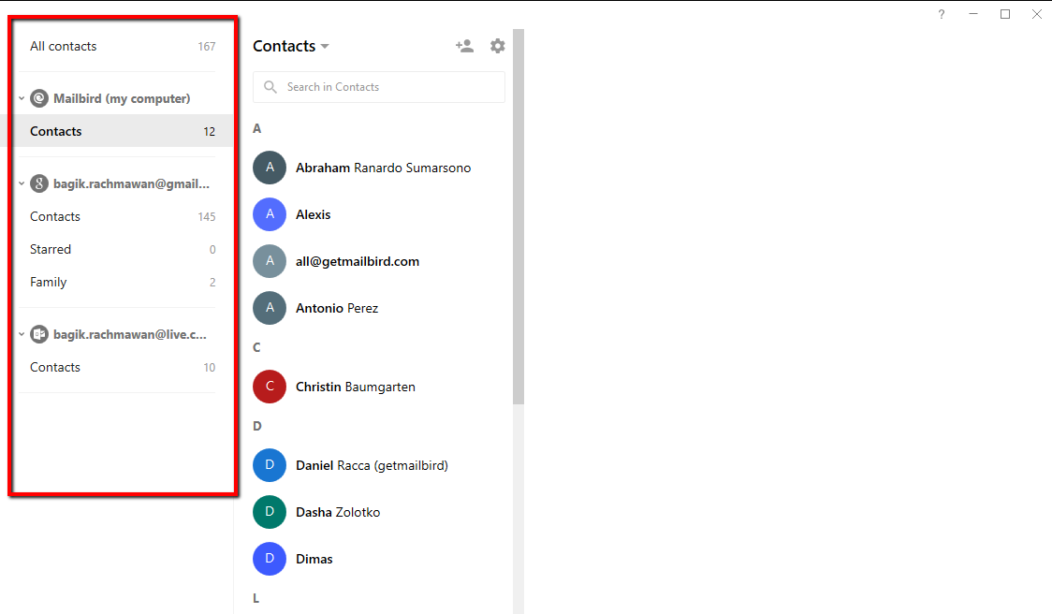Open contact Daniel Racca (getmailbird)
This screenshot has width=1052, height=614.
pyautogui.click(x=372, y=466)
